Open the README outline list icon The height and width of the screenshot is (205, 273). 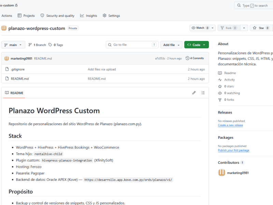pos(203,93)
